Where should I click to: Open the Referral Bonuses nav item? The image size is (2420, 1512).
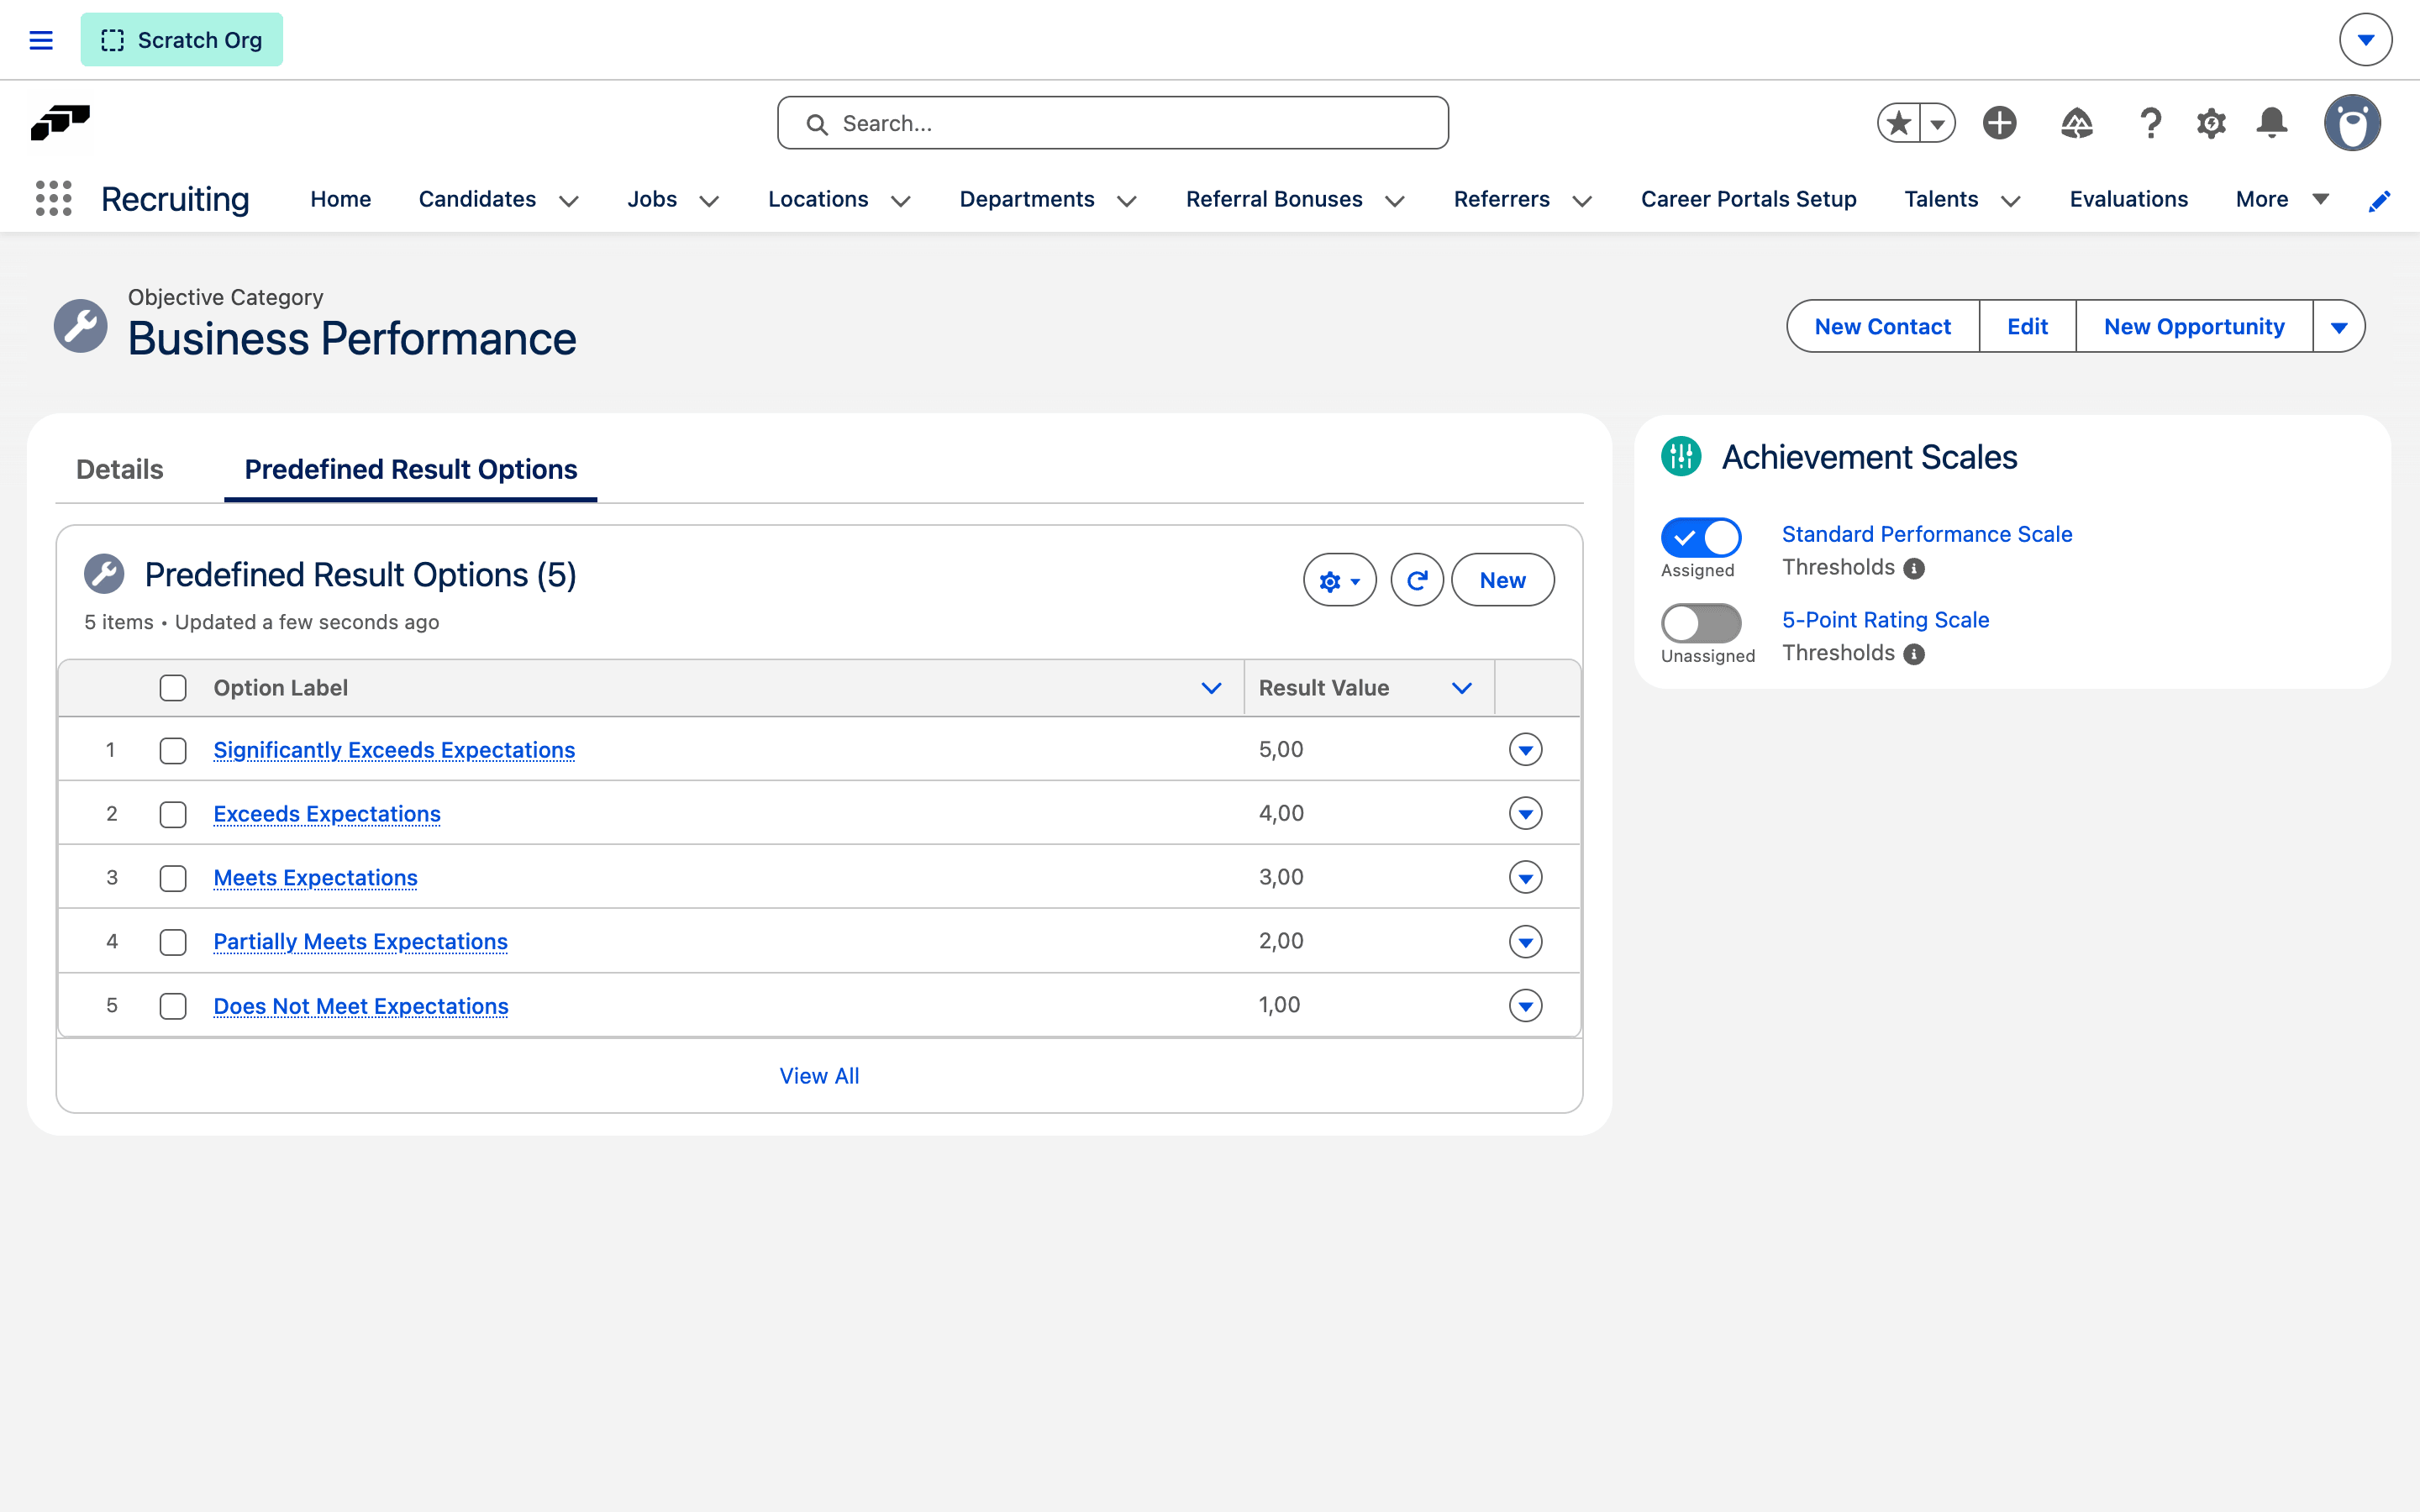coord(1274,199)
